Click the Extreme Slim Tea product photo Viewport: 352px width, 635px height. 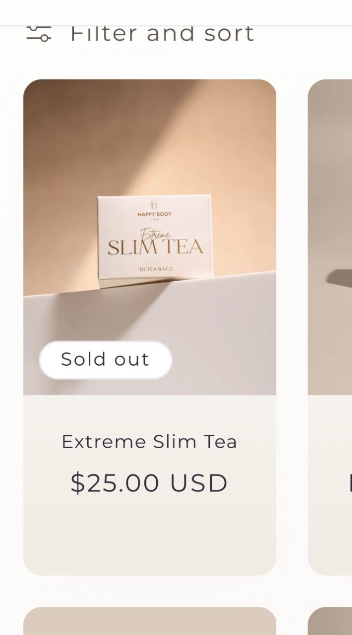pyautogui.click(x=150, y=156)
